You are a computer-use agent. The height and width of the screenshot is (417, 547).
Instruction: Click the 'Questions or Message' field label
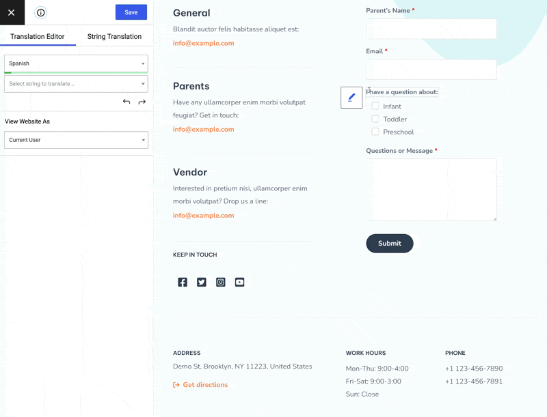pyautogui.click(x=399, y=151)
